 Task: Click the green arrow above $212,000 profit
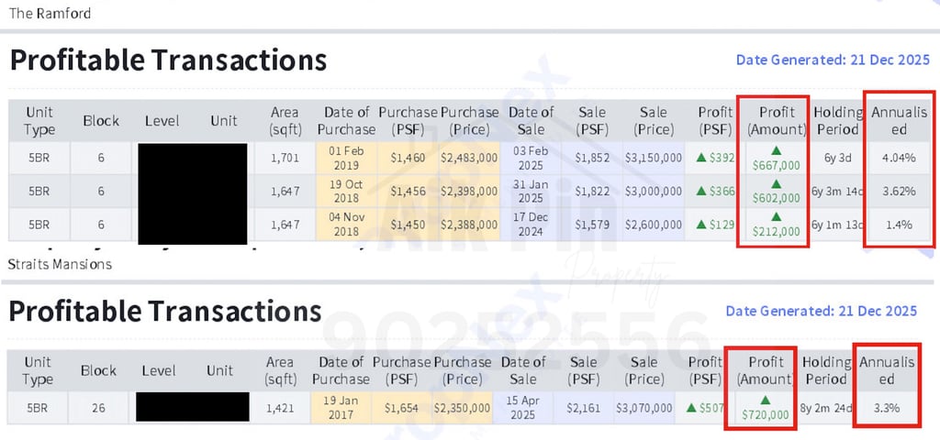coord(774,216)
